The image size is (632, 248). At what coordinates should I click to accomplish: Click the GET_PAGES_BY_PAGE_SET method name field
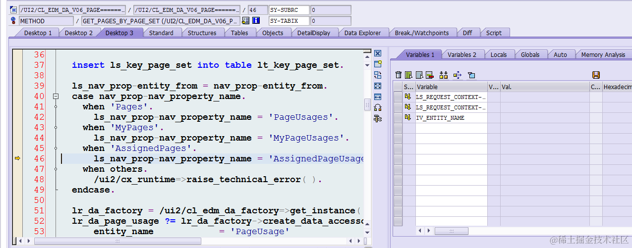161,21
